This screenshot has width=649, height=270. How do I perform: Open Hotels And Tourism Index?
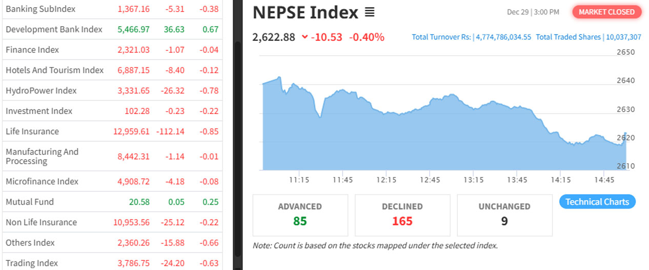(54, 71)
